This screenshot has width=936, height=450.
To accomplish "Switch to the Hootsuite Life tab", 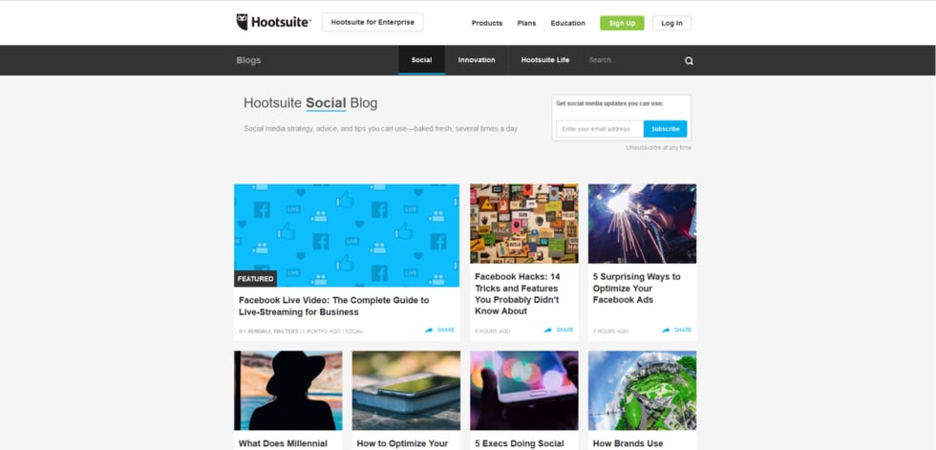I will 544,60.
